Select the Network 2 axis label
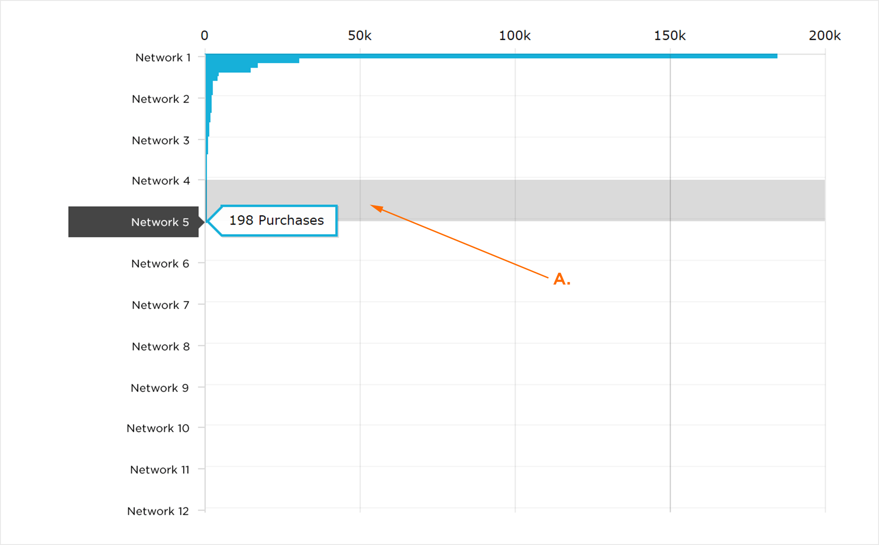This screenshot has height=545, width=879. tap(161, 99)
